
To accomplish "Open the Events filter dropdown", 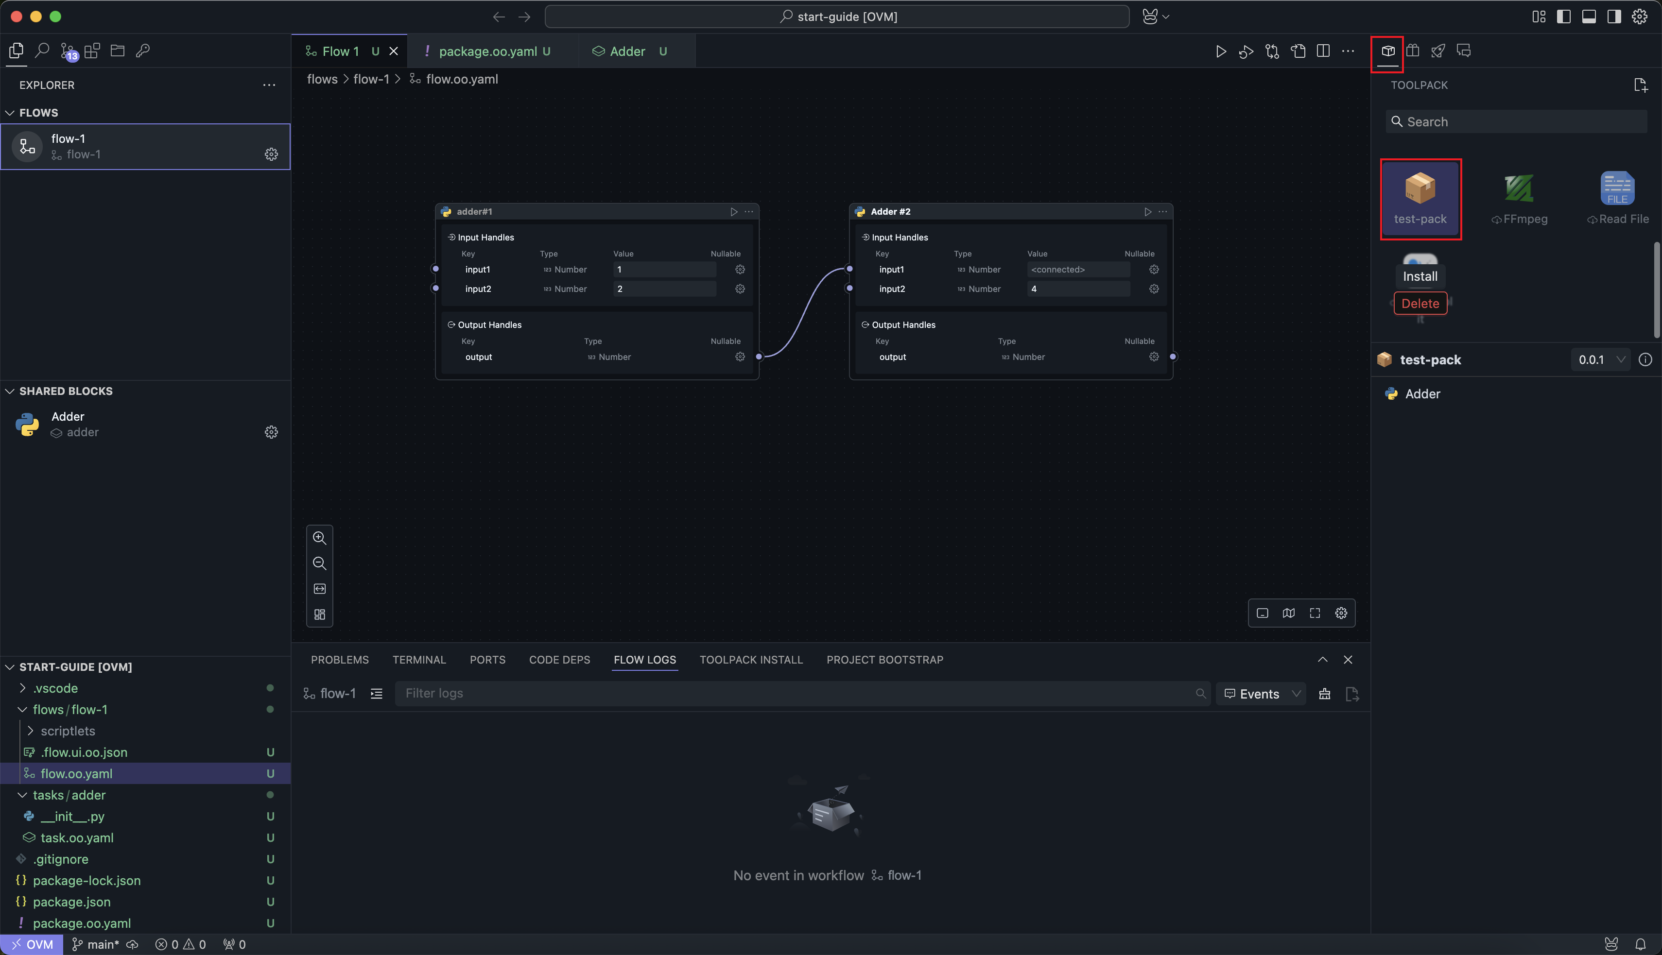I will pos(1261,694).
